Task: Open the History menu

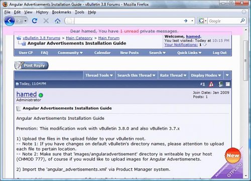Action: (x=42, y=12)
